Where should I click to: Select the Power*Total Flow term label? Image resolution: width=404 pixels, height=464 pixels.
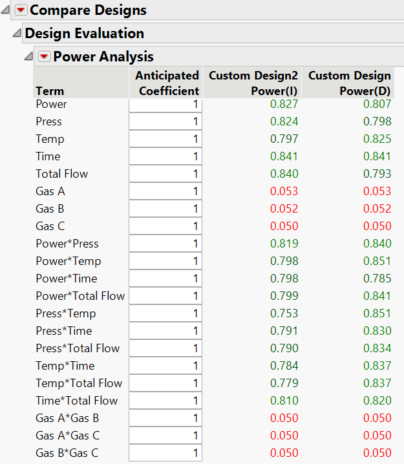[x=80, y=296]
